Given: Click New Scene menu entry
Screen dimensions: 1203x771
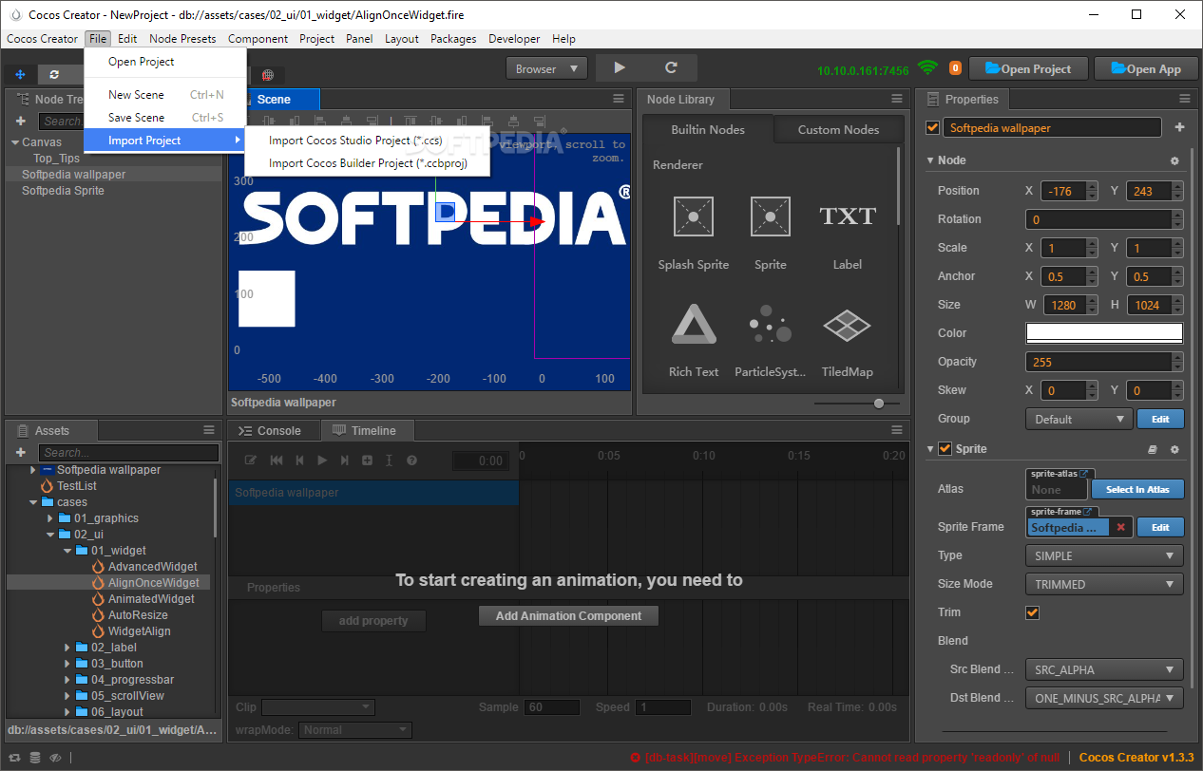Looking at the screenshot, I should (165, 95).
